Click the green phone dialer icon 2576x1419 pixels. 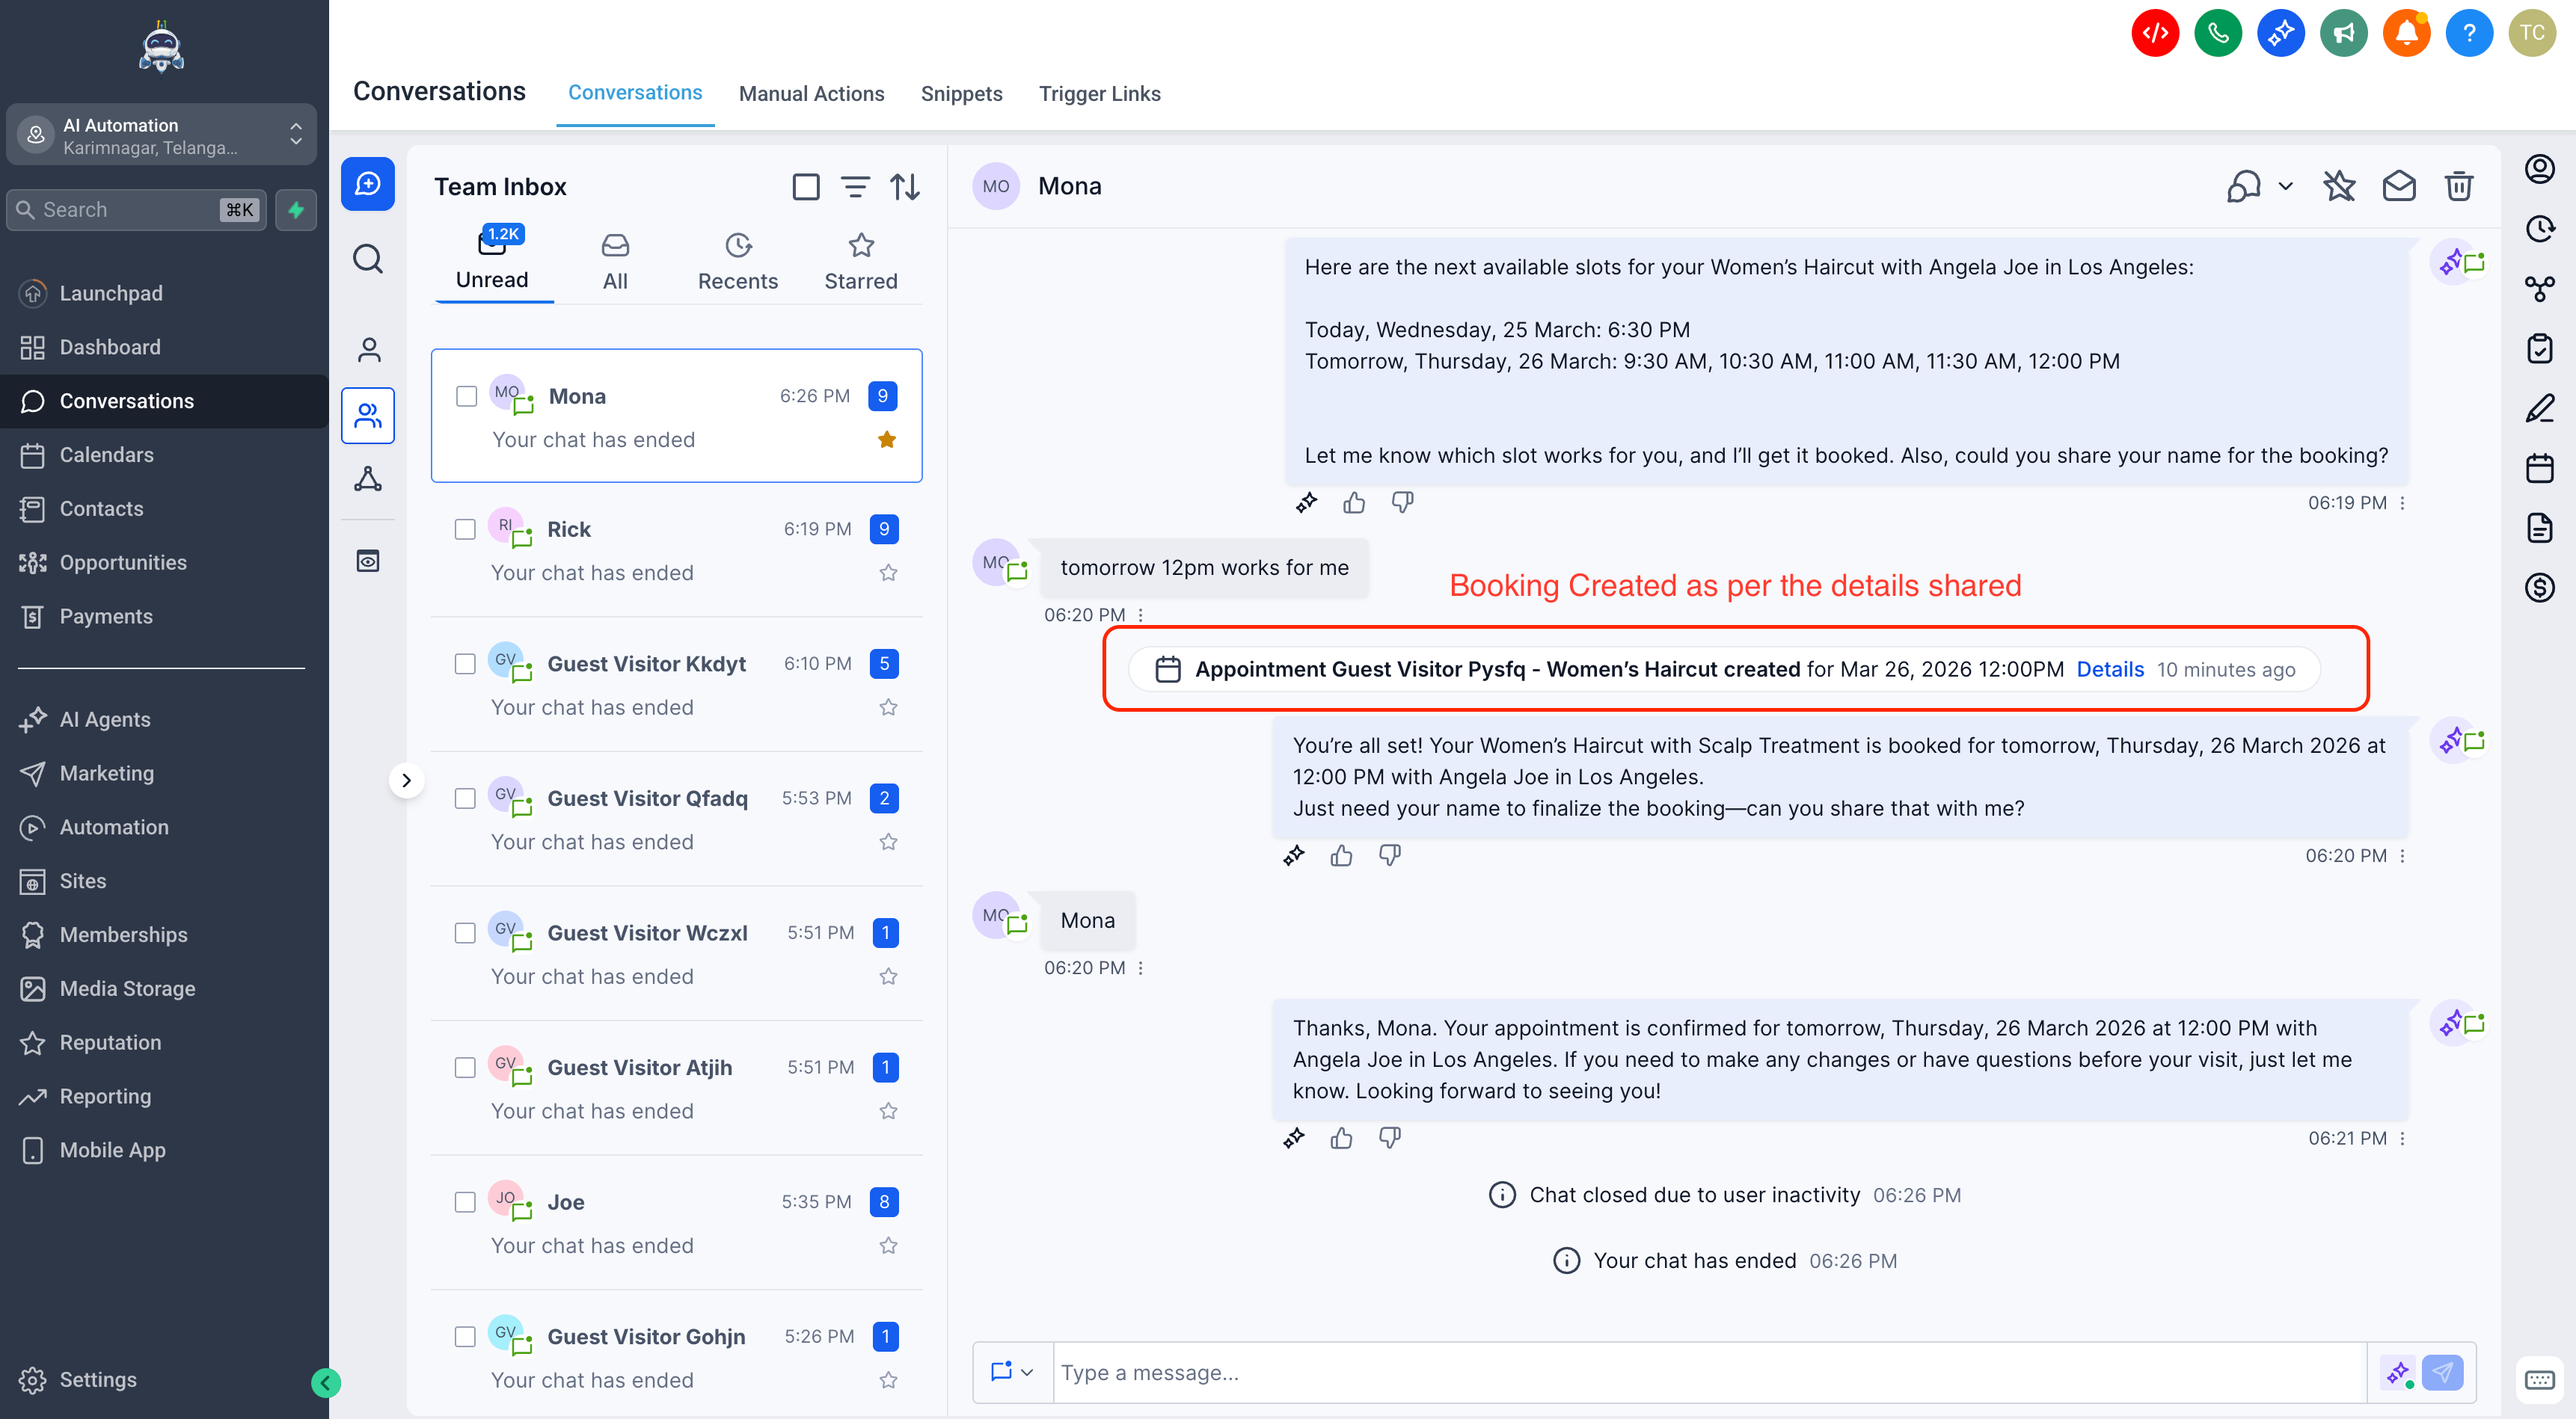(x=2217, y=33)
